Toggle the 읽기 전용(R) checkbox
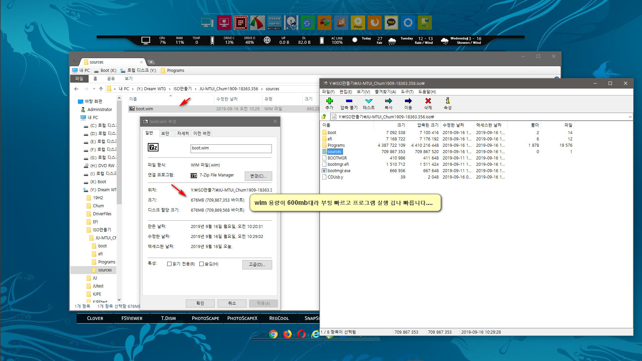 pos(169,264)
